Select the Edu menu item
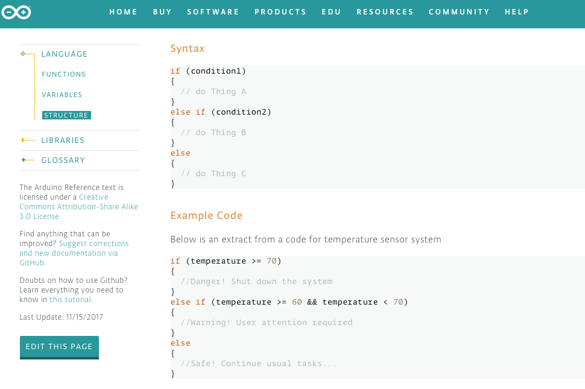The width and height of the screenshot is (585, 389). click(331, 12)
